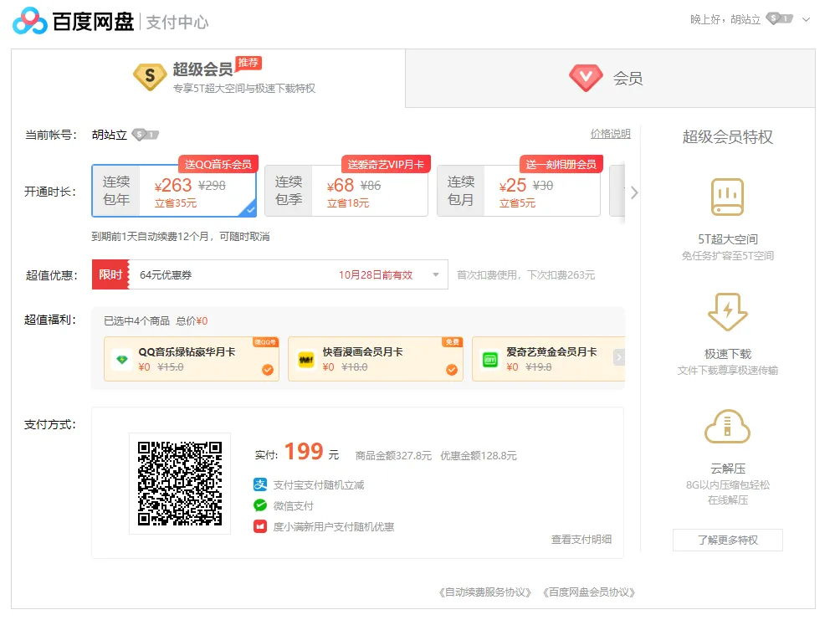Click the payment QR code
835x625 pixels.
pyautogui.click(x=180, y=484)
